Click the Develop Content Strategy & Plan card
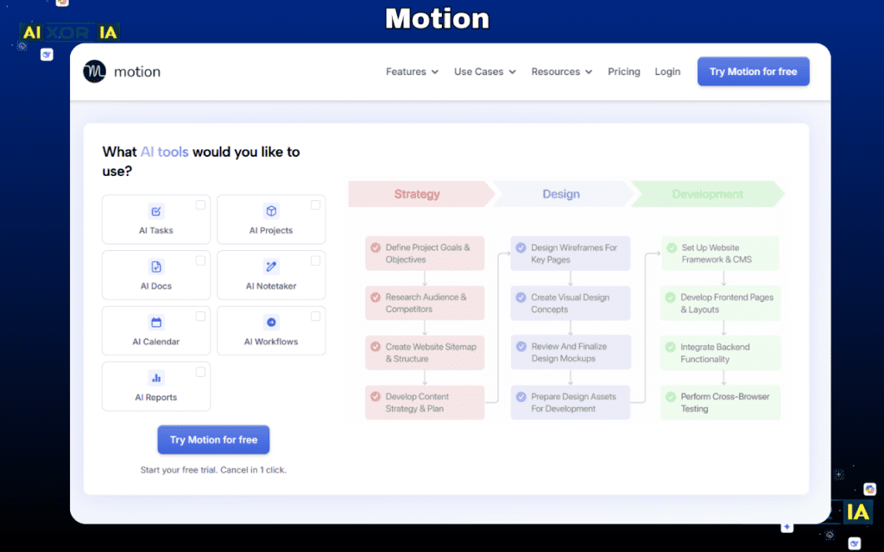884x552 pixels. pos(425,402)
